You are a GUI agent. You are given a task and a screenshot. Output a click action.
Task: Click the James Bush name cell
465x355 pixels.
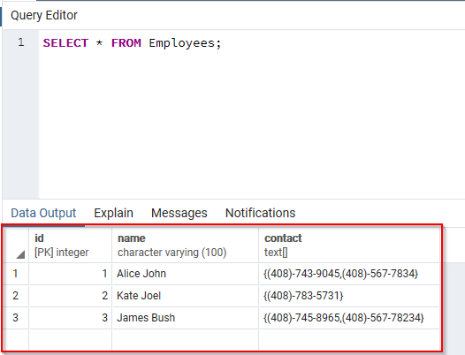(x=185, y=318)
